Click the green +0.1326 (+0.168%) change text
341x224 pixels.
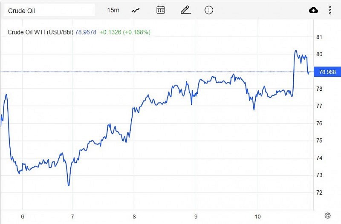pos(125,32)
